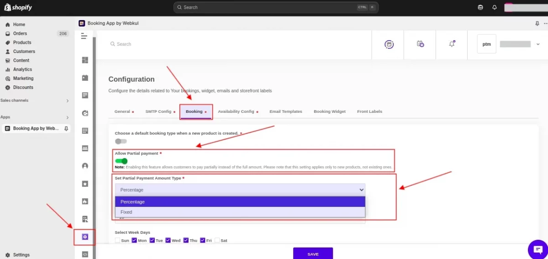Image resolution: width=548 pixels, height=259 pixels.
Task: Check the Sat weekday checkbox
Action: tap(217, 240)
